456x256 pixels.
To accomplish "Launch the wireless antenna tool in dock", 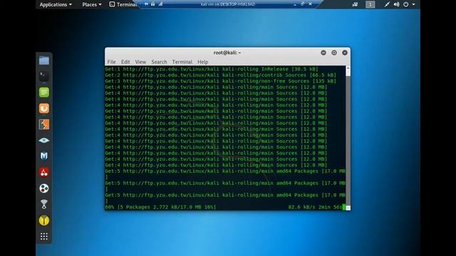I will [x=44, y=204].
